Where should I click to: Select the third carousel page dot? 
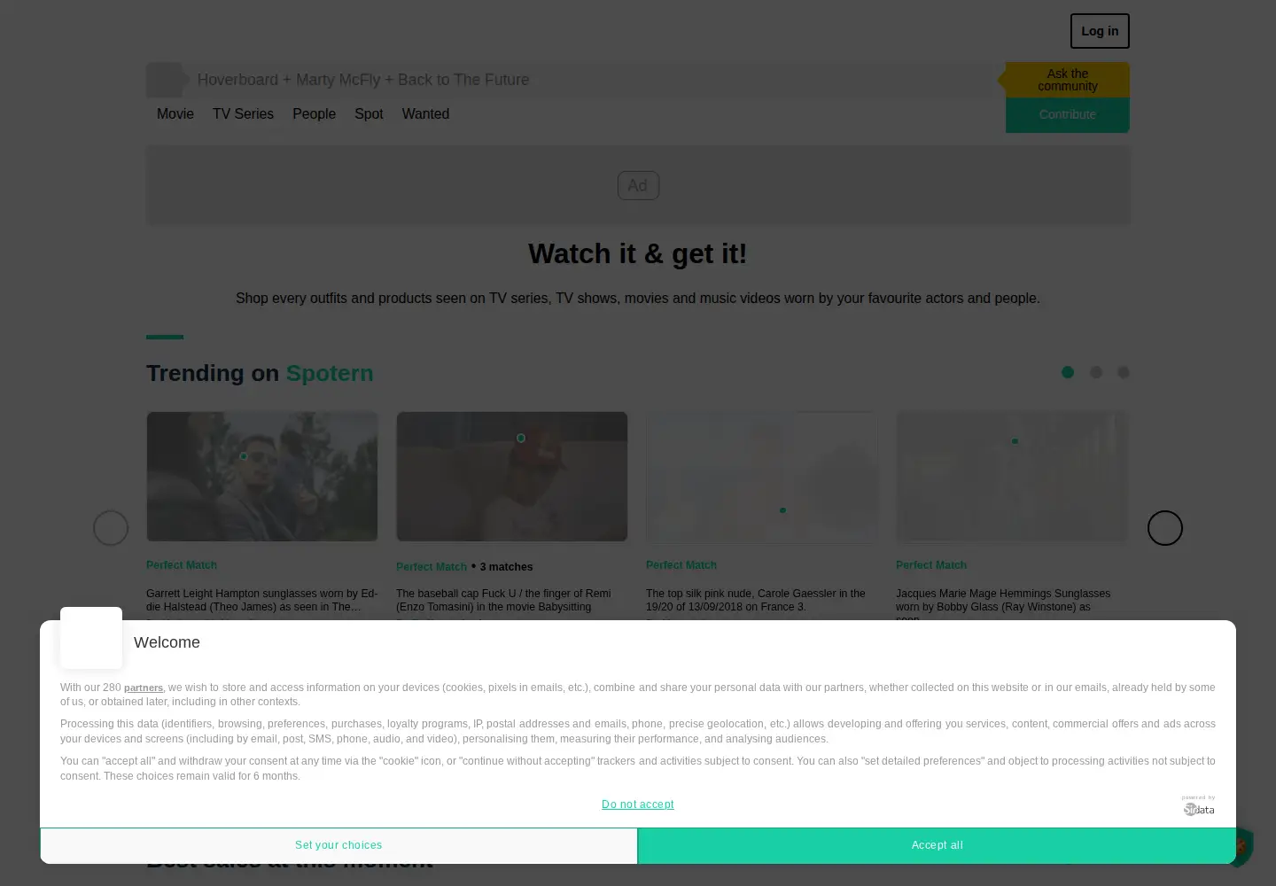(x=1124, y=372)
